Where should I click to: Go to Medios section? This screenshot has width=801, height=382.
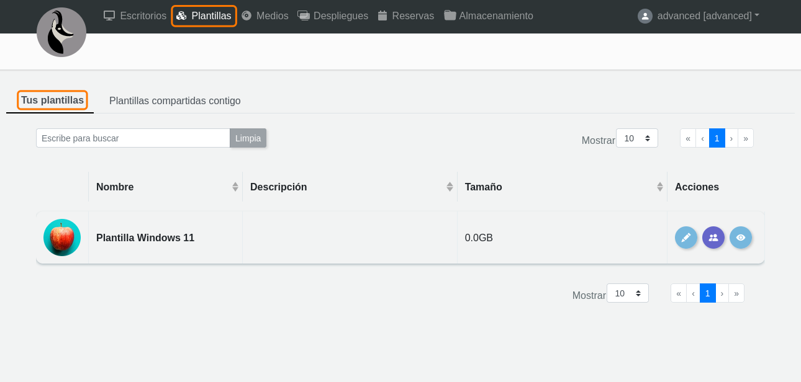(x=265, y=16)
